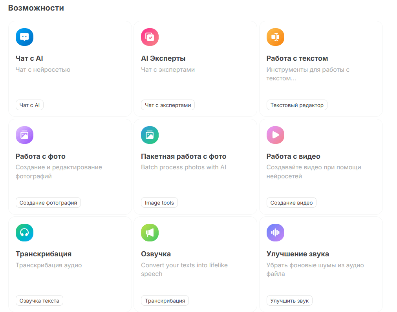
Task: Select the Создание фотографий button
Action: [x=48, y=203]
